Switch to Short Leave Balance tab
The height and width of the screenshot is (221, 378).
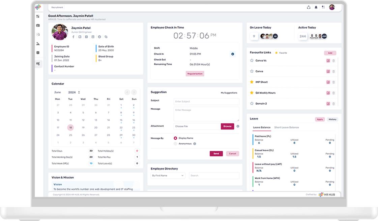pyautogui.click(x=286, y=127)
